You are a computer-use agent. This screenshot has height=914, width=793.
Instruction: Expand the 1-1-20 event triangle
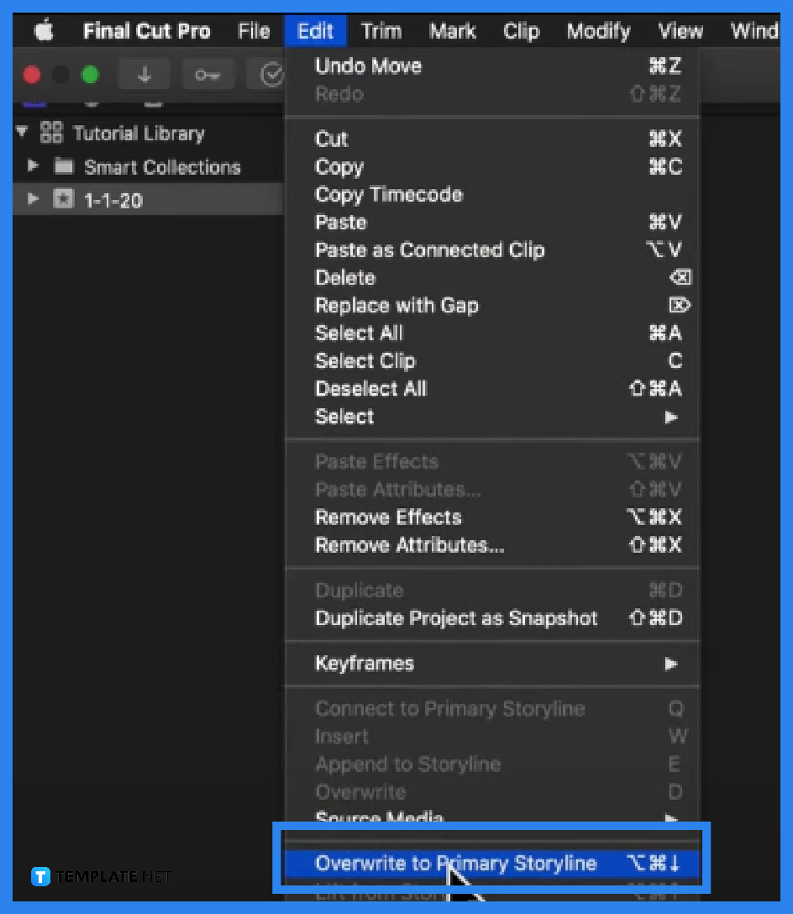tap(34, 200)
